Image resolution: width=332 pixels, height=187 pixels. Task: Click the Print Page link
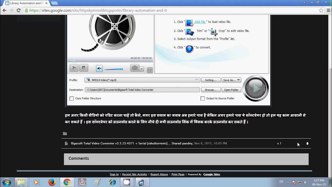178,174
